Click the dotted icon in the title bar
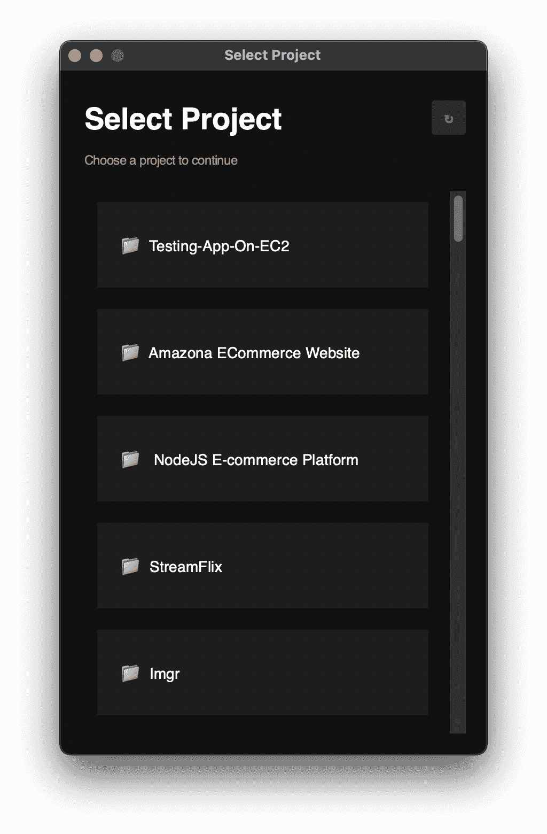This screenshot has height=834, width=547. (x=119, y=54)
